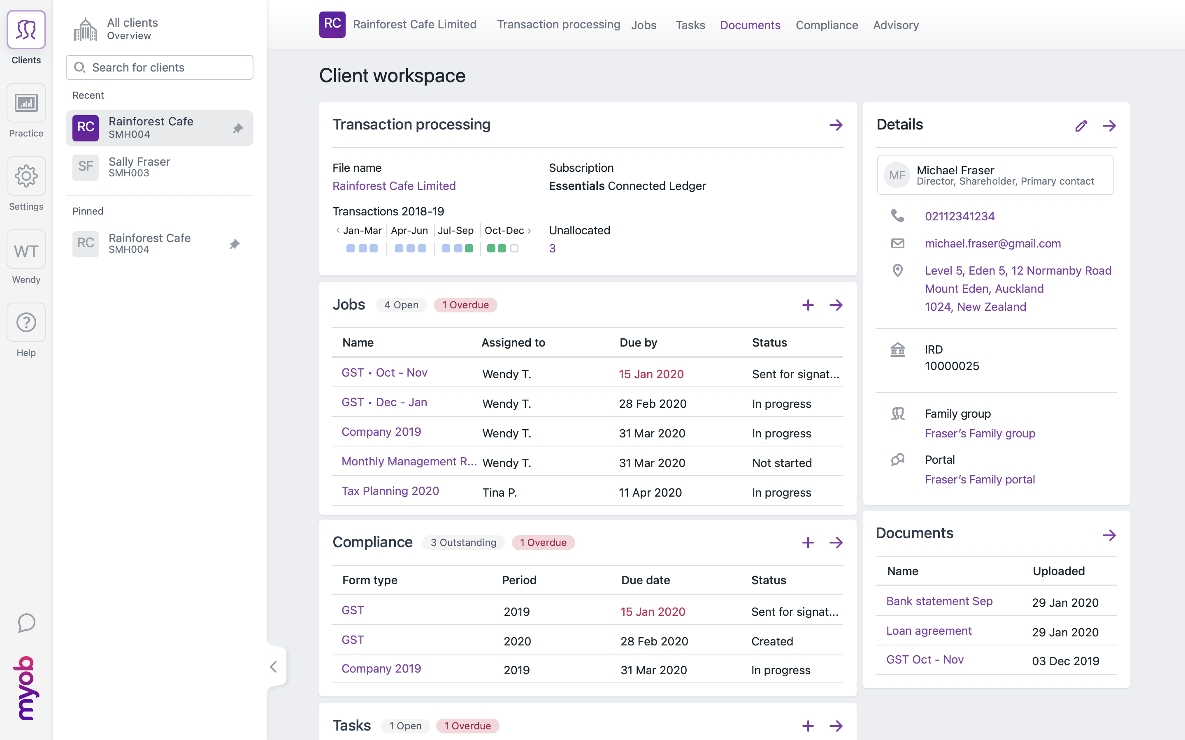
Task: Click the RC client avatar in header
Action: [x=332, y=25]
